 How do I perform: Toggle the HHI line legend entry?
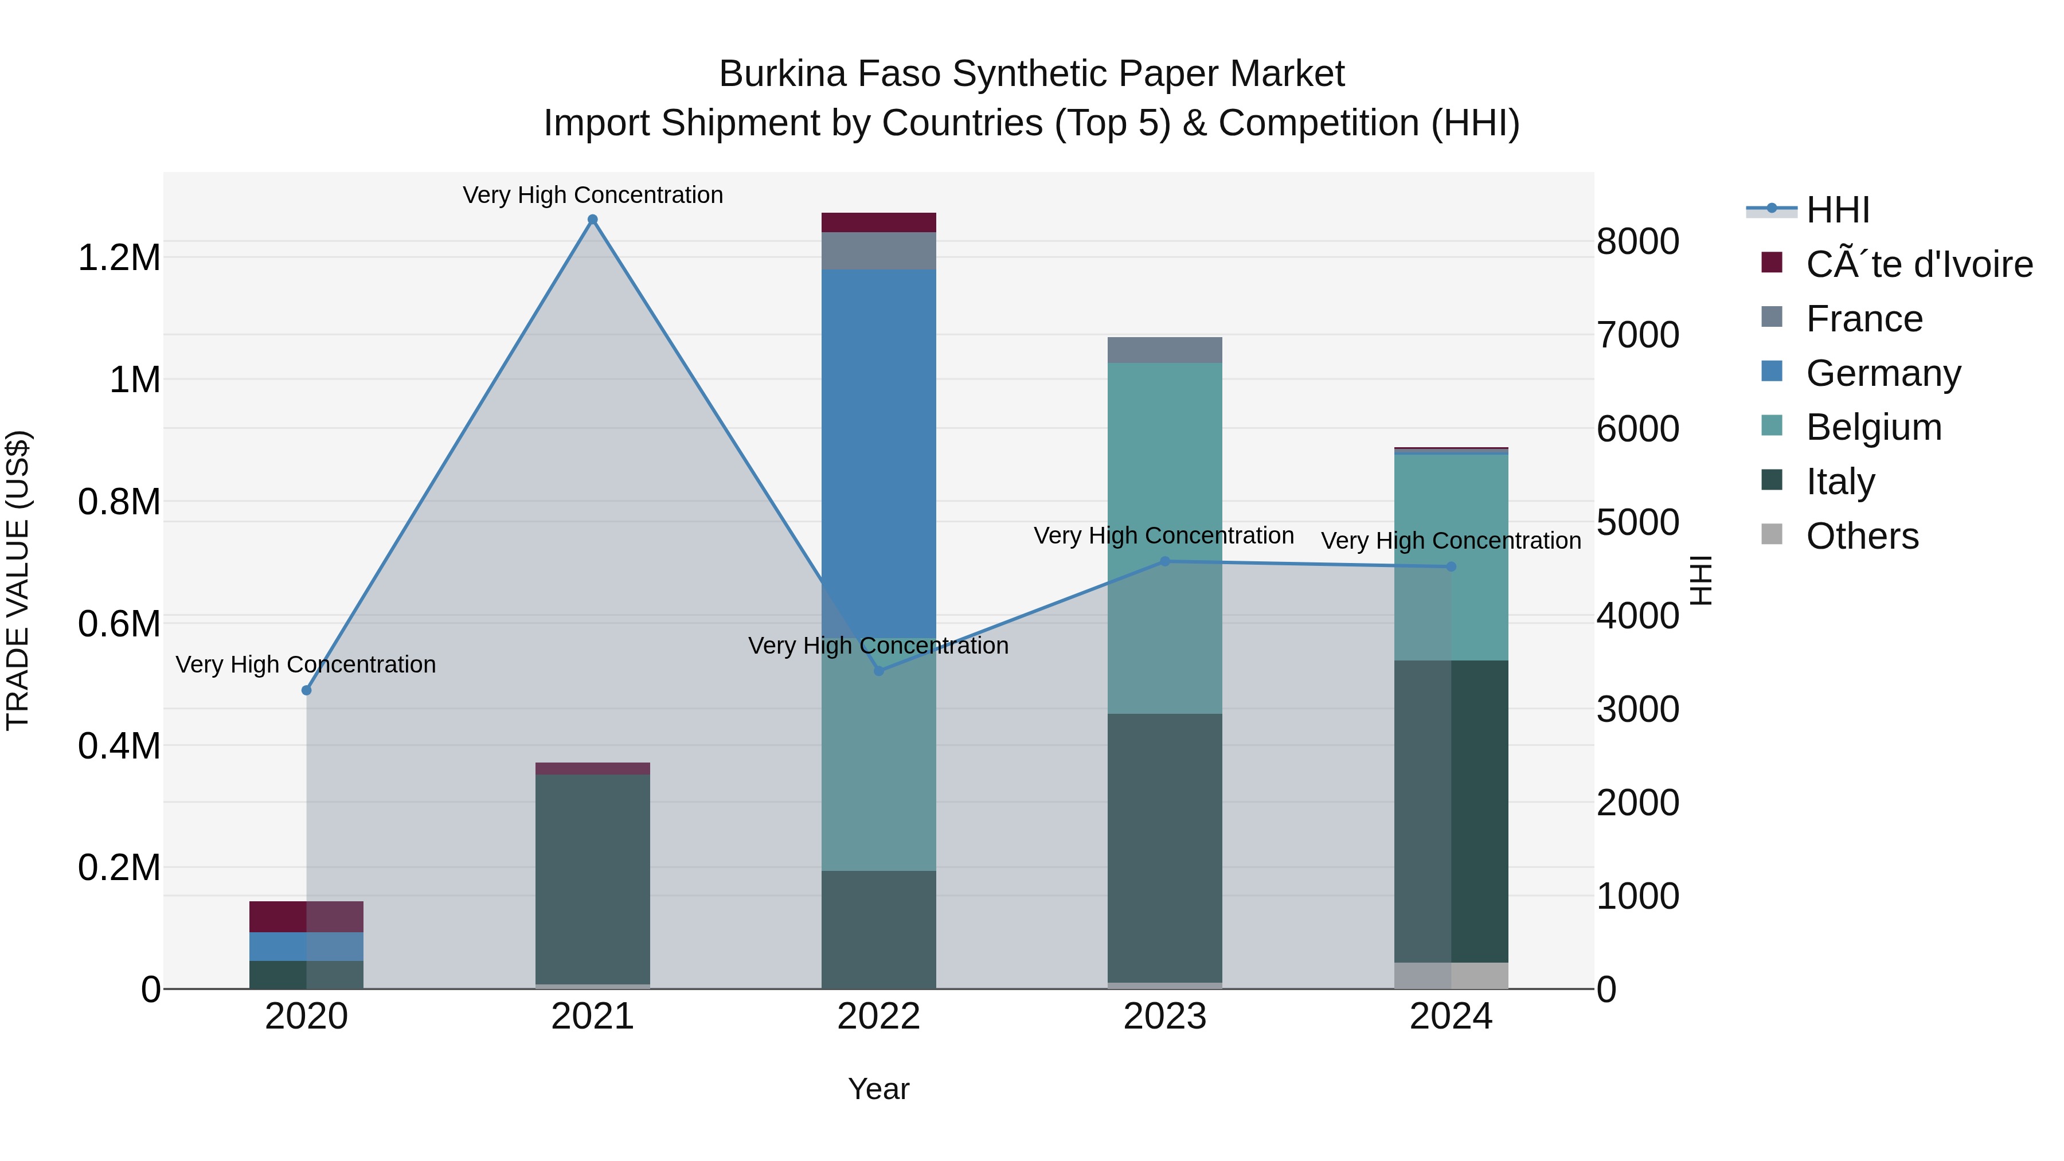point(1808,210)
